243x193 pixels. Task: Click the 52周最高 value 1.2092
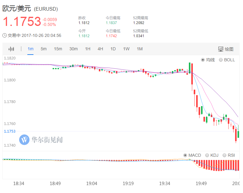tap(139, 23)
